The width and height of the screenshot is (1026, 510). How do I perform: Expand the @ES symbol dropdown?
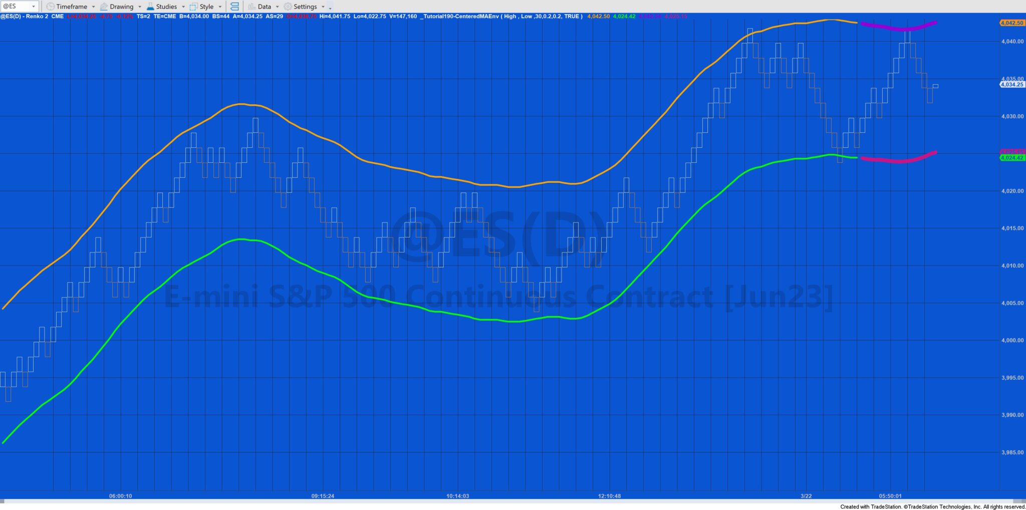pyautogui.click(x=33, y=6)
